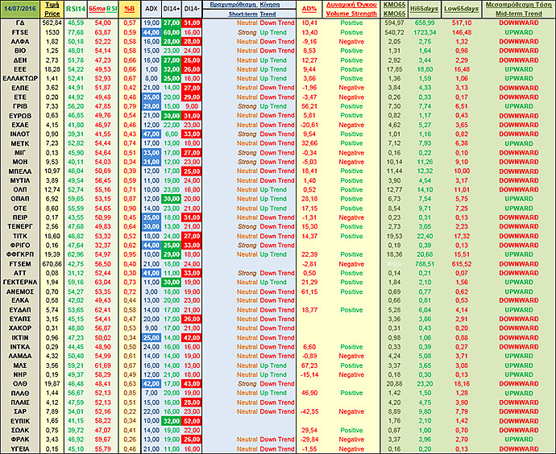Screen dimensions: 556x454
Task: Click the ΛΑΜΔΑ ticker row label
Action: click(20, 356)
